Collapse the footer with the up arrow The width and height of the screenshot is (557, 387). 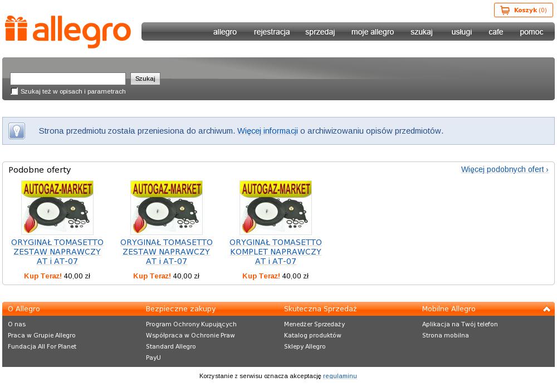pos(546,309)
